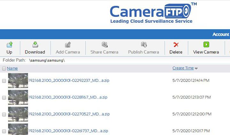The width and height of the screenshot is (230, 135).
Task: Open the 02261737_MD zip file link
Action: coord(69,131)
